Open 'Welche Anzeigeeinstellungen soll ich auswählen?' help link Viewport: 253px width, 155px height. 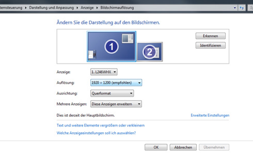[x=96, y=133]
